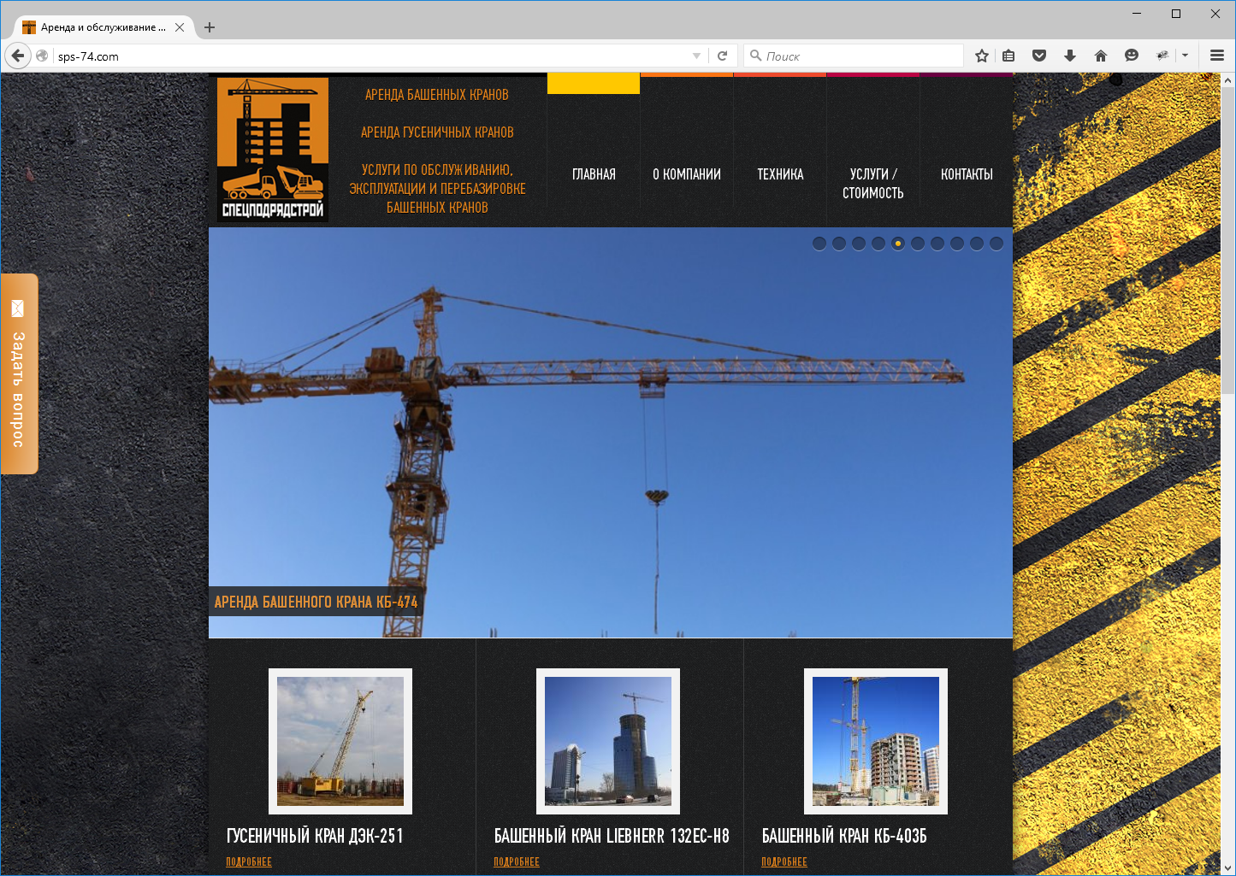
Task: Go to the browser home page icon
Action: pos(1101,56)
